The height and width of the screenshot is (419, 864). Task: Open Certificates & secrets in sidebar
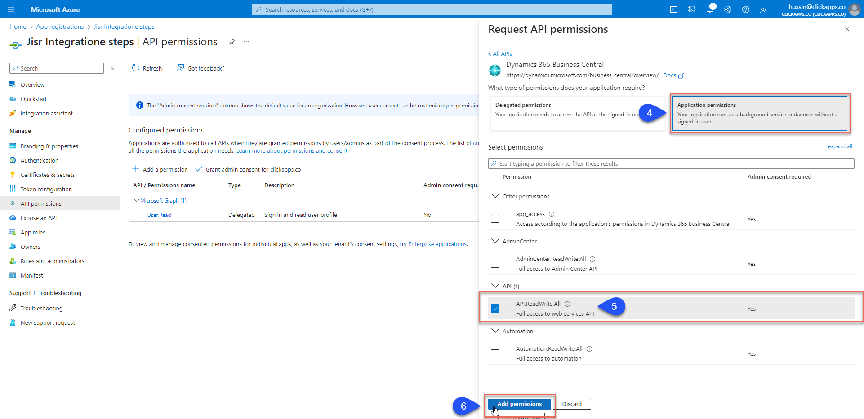pos(47,175)
